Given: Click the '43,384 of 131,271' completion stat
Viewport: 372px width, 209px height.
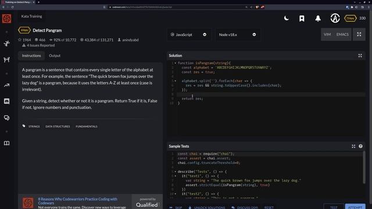Looking at the screenshot, I should (96, 40).
